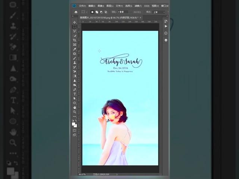Select the Clone Stamp tool
This screenshot has width=239, height=179.
click(75, 63)
